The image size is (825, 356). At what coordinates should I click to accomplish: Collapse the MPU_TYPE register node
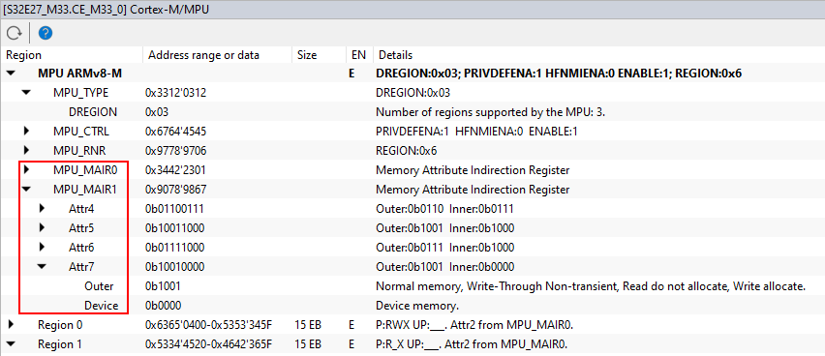tap(26, 93)
